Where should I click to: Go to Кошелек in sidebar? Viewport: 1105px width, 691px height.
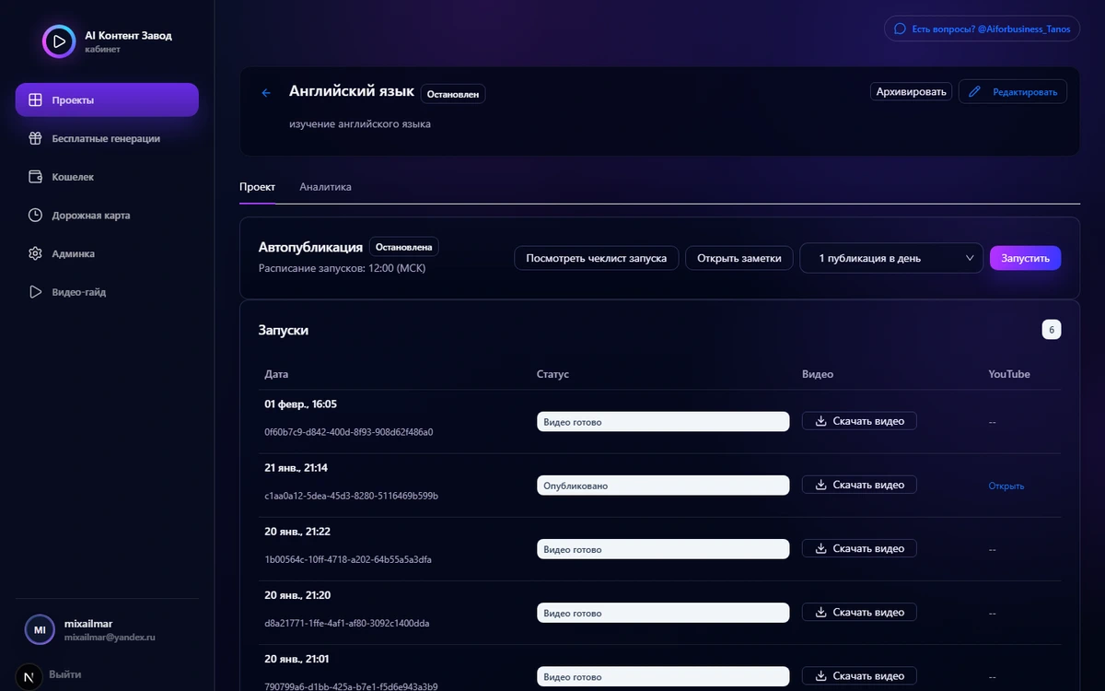point(107,177)
